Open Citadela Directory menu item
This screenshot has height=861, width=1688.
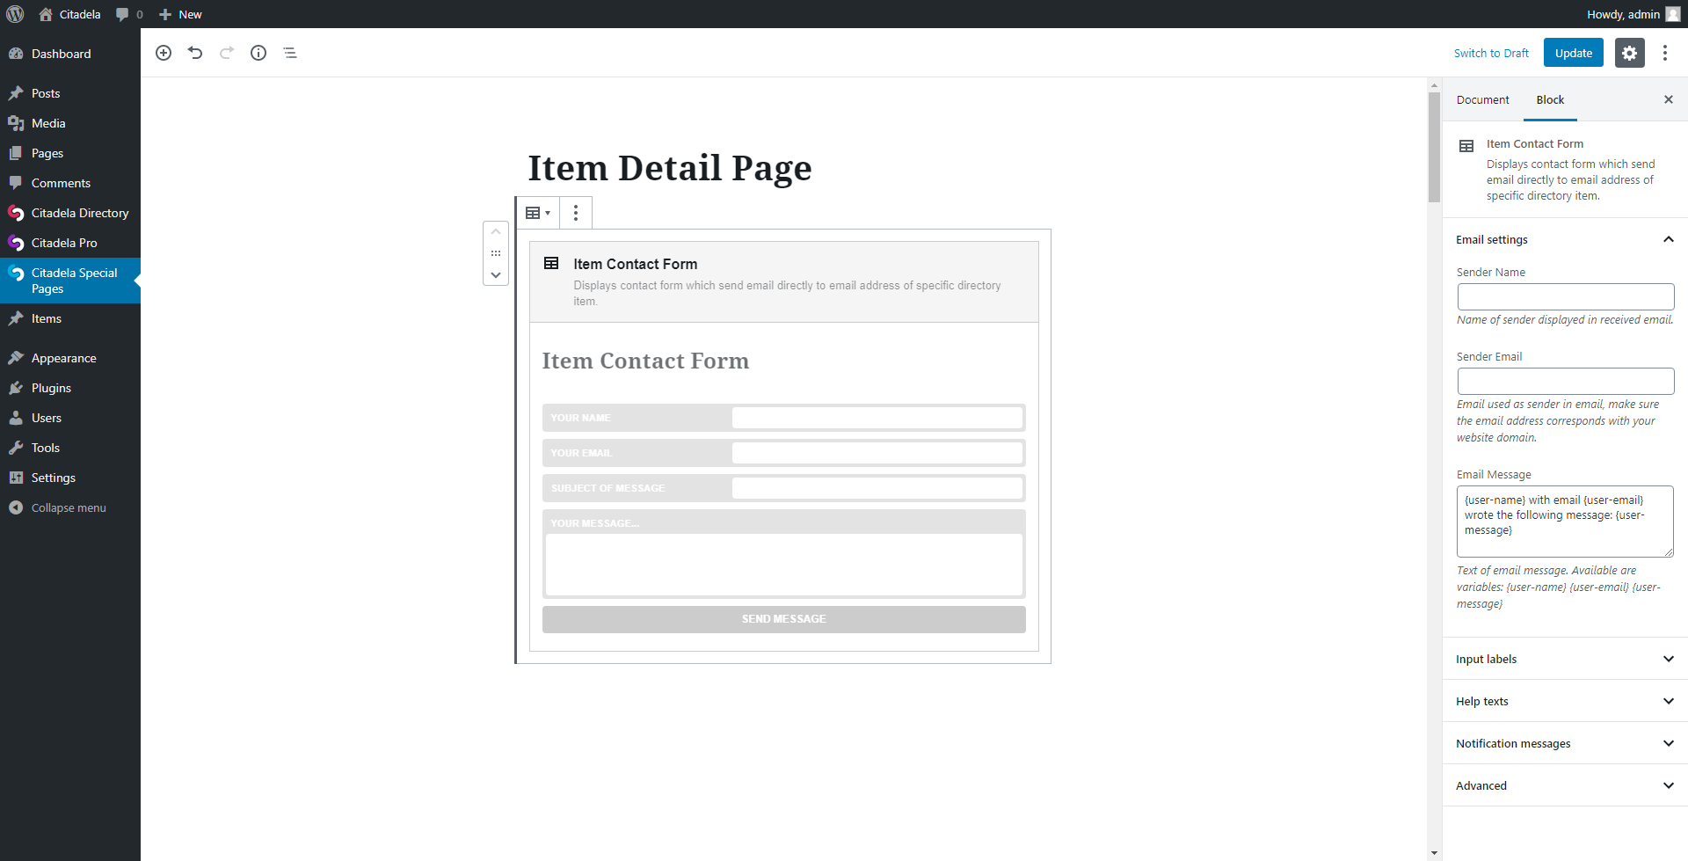pos(79,213)
